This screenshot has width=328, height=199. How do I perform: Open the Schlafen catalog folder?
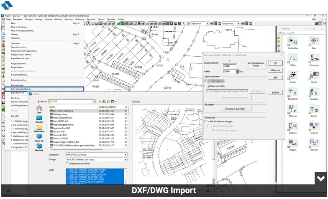pos(293,127)
